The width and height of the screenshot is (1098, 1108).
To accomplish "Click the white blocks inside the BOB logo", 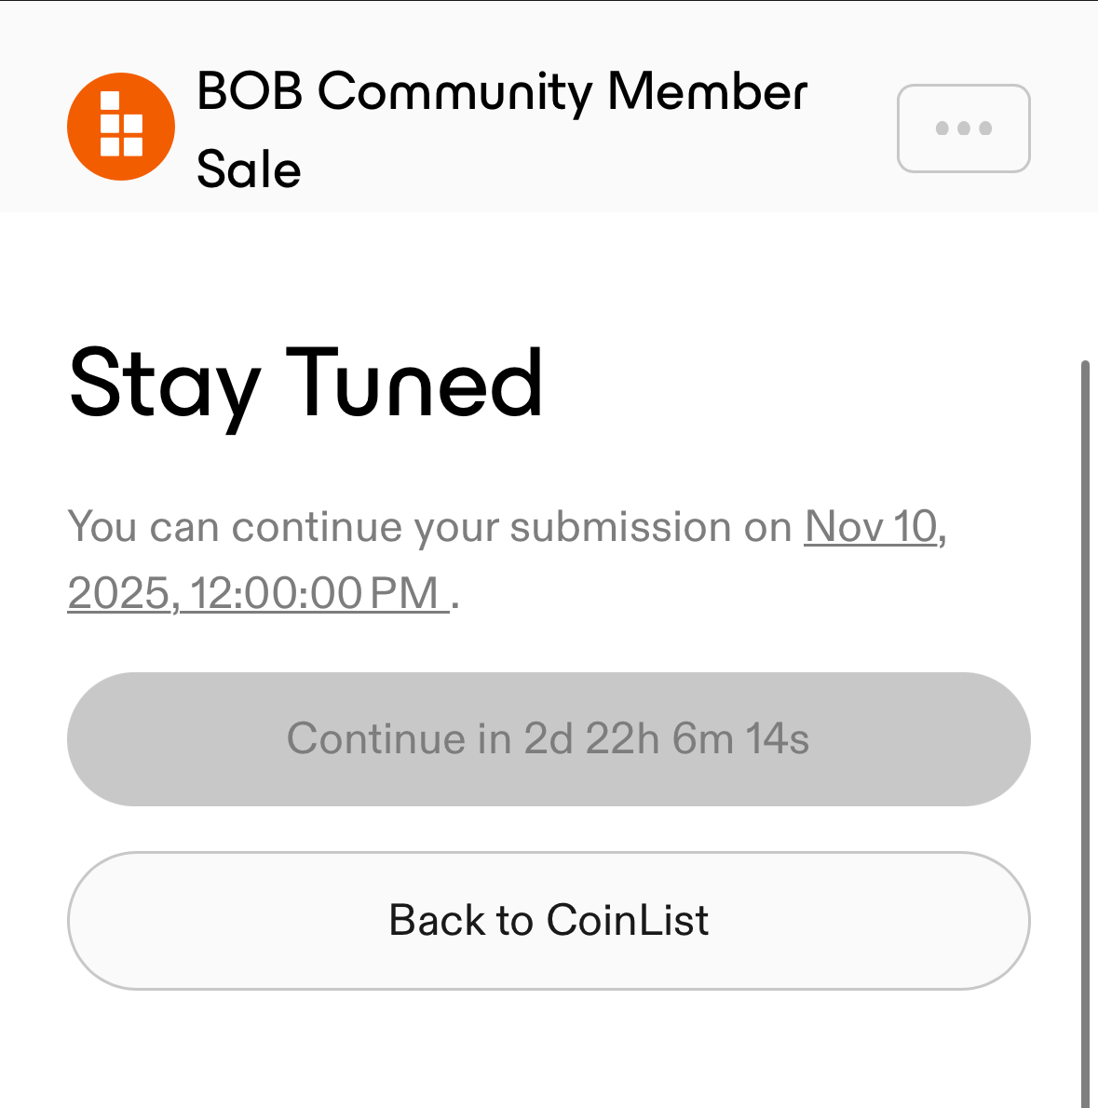I will pos(121,125).
